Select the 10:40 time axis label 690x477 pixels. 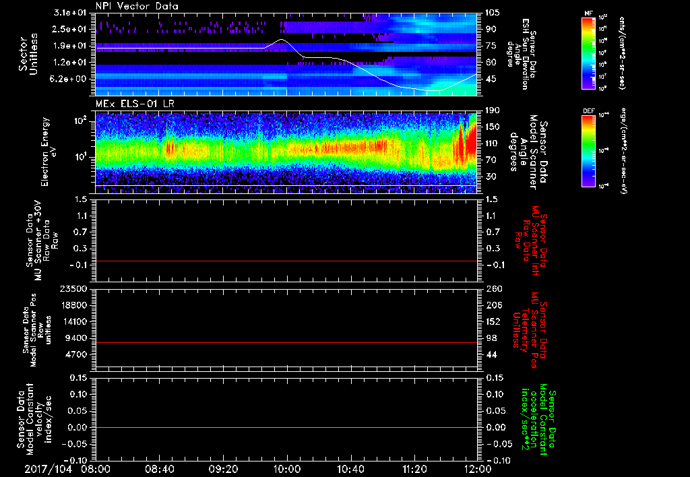[350, 468]
